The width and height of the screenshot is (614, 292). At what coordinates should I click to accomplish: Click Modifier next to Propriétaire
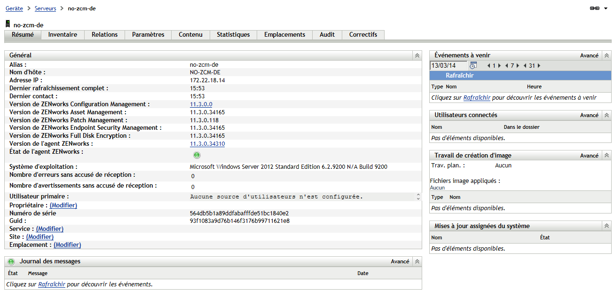click(63, 205)
